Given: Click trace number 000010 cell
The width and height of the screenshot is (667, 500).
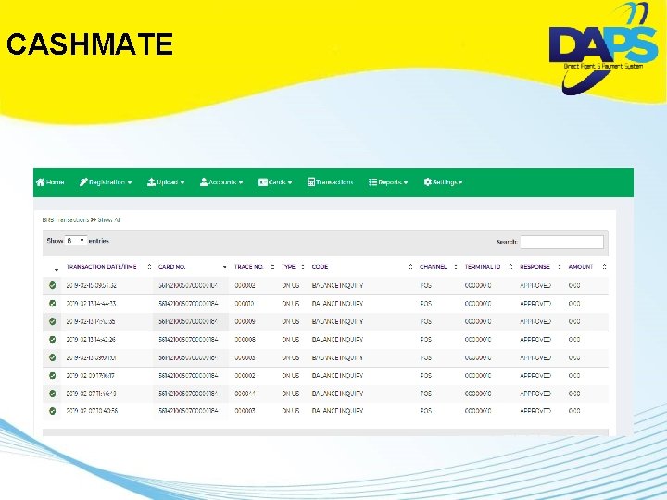Looking at the screenshot, I should pyautogui.click(x=245, y=304).
